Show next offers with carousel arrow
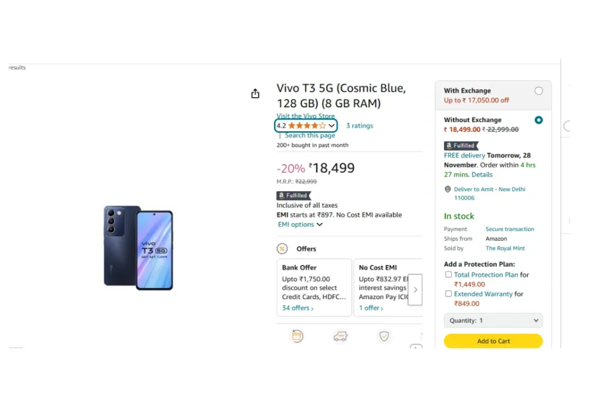 (415, 290)
